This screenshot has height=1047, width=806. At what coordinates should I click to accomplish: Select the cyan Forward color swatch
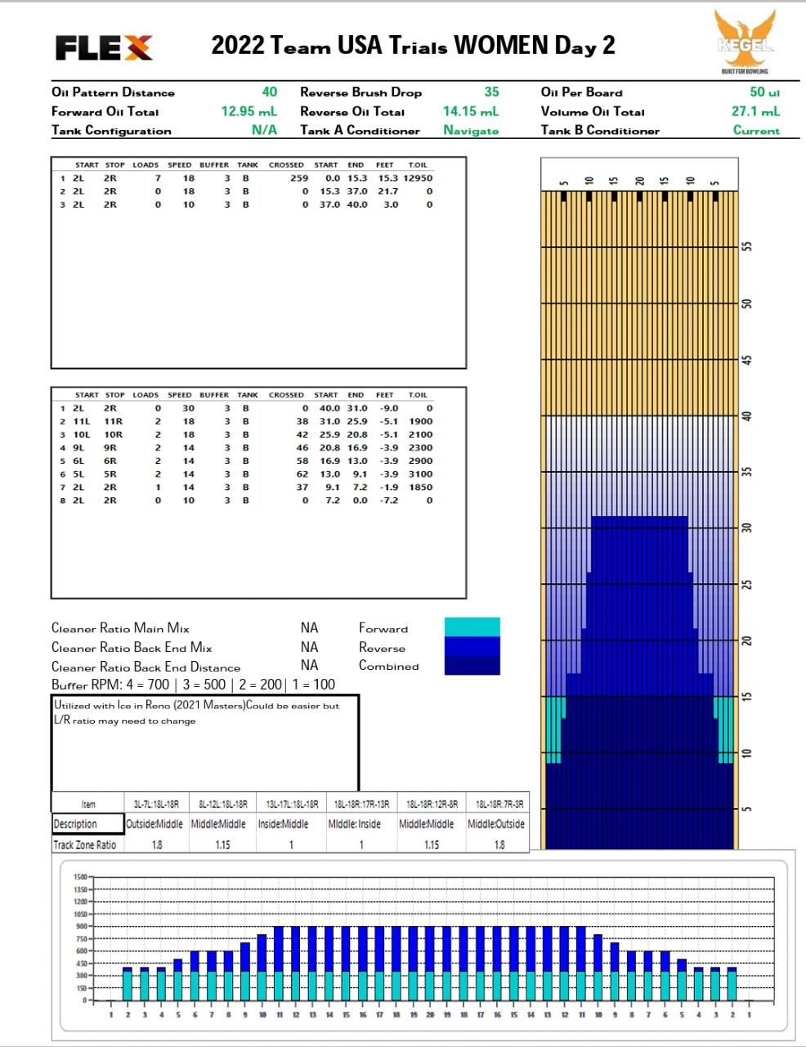coord(472,627)
